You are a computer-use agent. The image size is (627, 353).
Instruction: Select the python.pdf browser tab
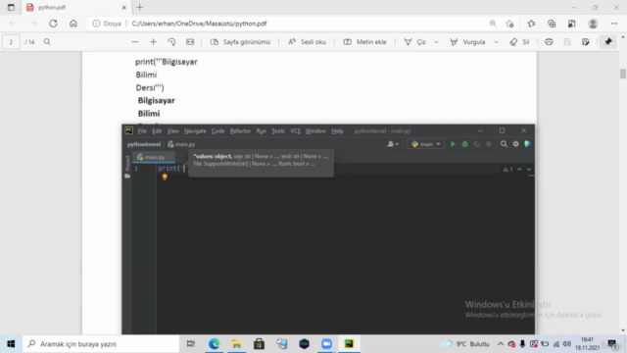(76, 8)
